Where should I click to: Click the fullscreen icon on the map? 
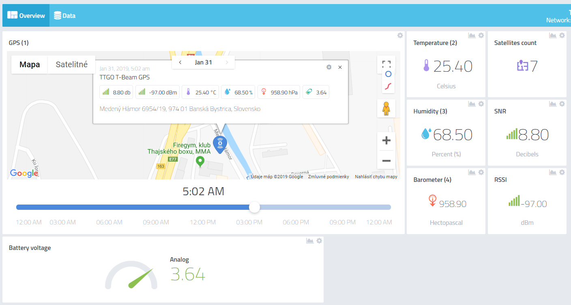tap(386, 64)
